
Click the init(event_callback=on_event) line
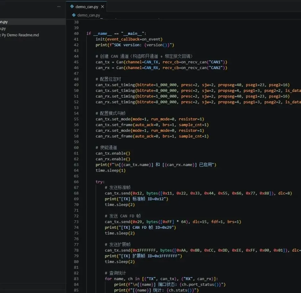[129, 39]
